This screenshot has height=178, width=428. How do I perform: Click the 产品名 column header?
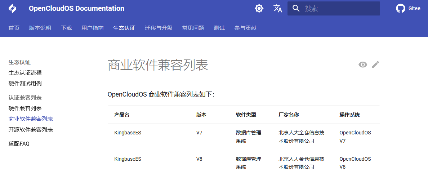(x=122, y=115)
